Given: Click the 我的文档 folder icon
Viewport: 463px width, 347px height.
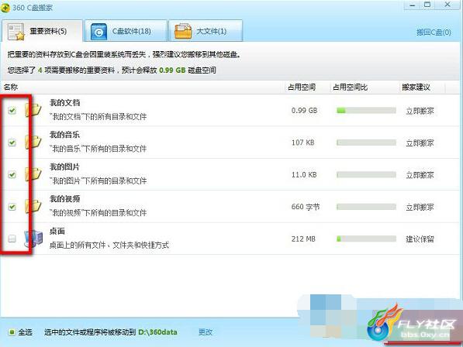Looking at the screenshot, I should pos(33,110).
